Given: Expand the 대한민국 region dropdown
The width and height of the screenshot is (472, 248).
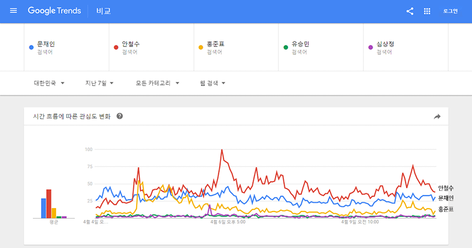Looking at the screenshot, I should 49,84.
